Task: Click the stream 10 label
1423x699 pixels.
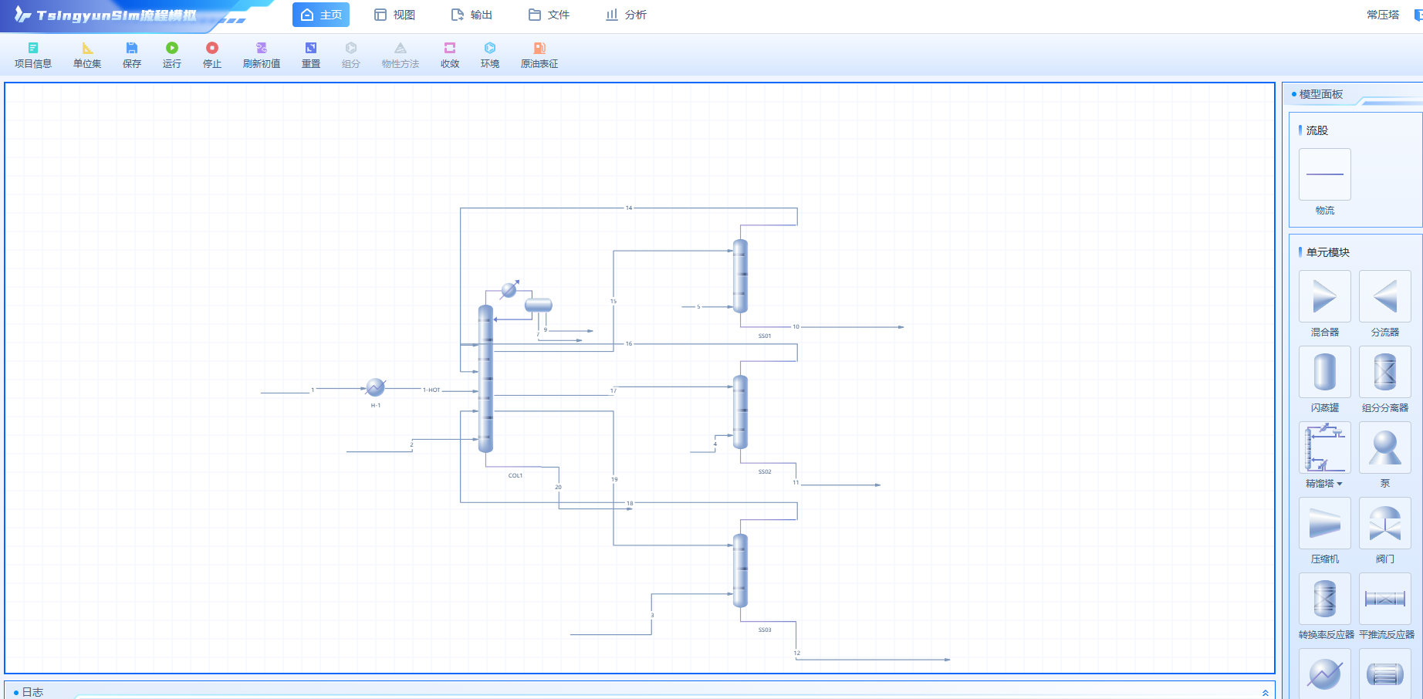Action: 796,326
